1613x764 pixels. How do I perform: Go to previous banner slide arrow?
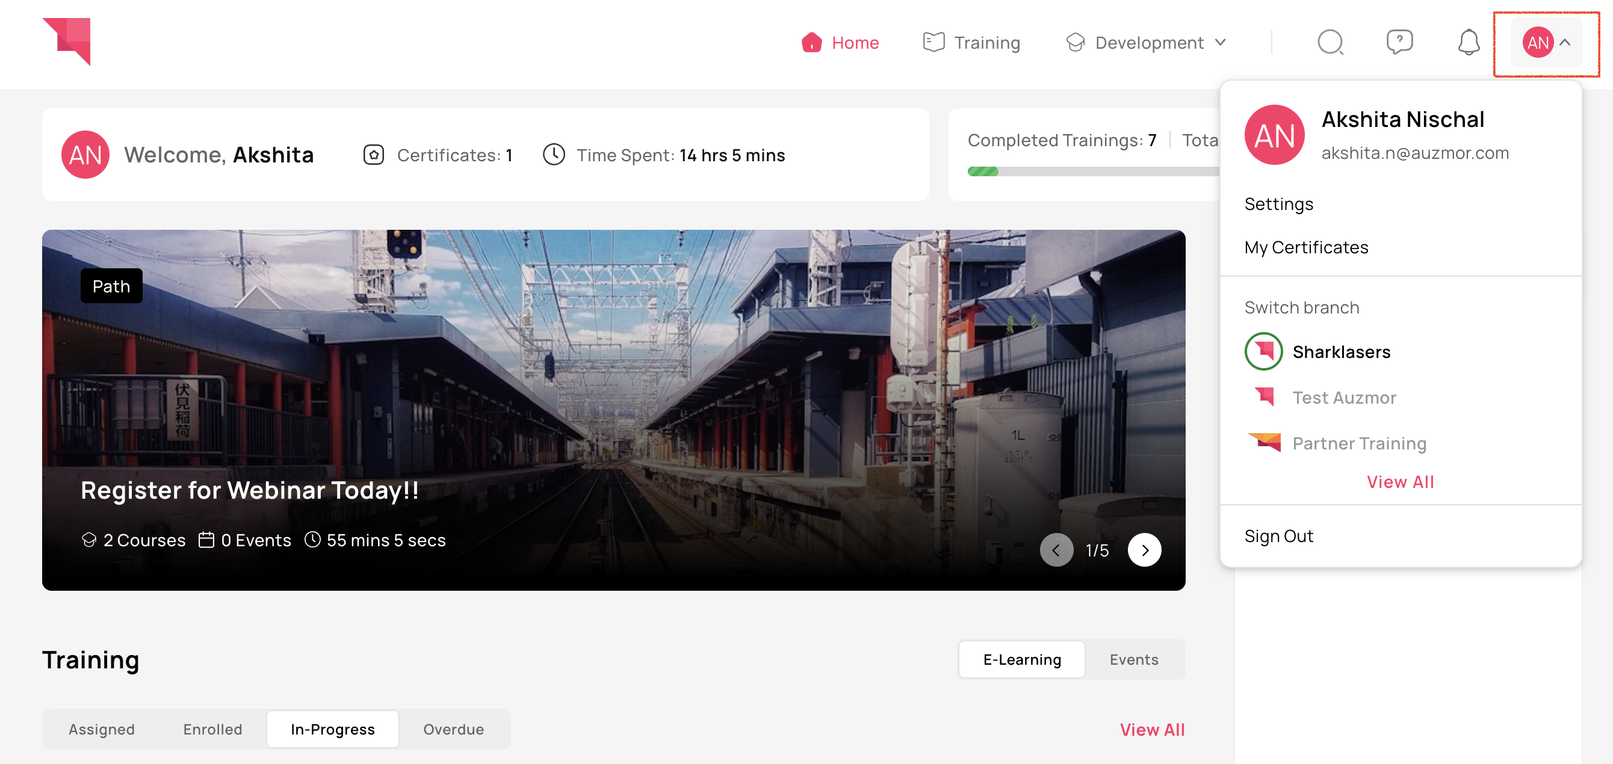1056,550
